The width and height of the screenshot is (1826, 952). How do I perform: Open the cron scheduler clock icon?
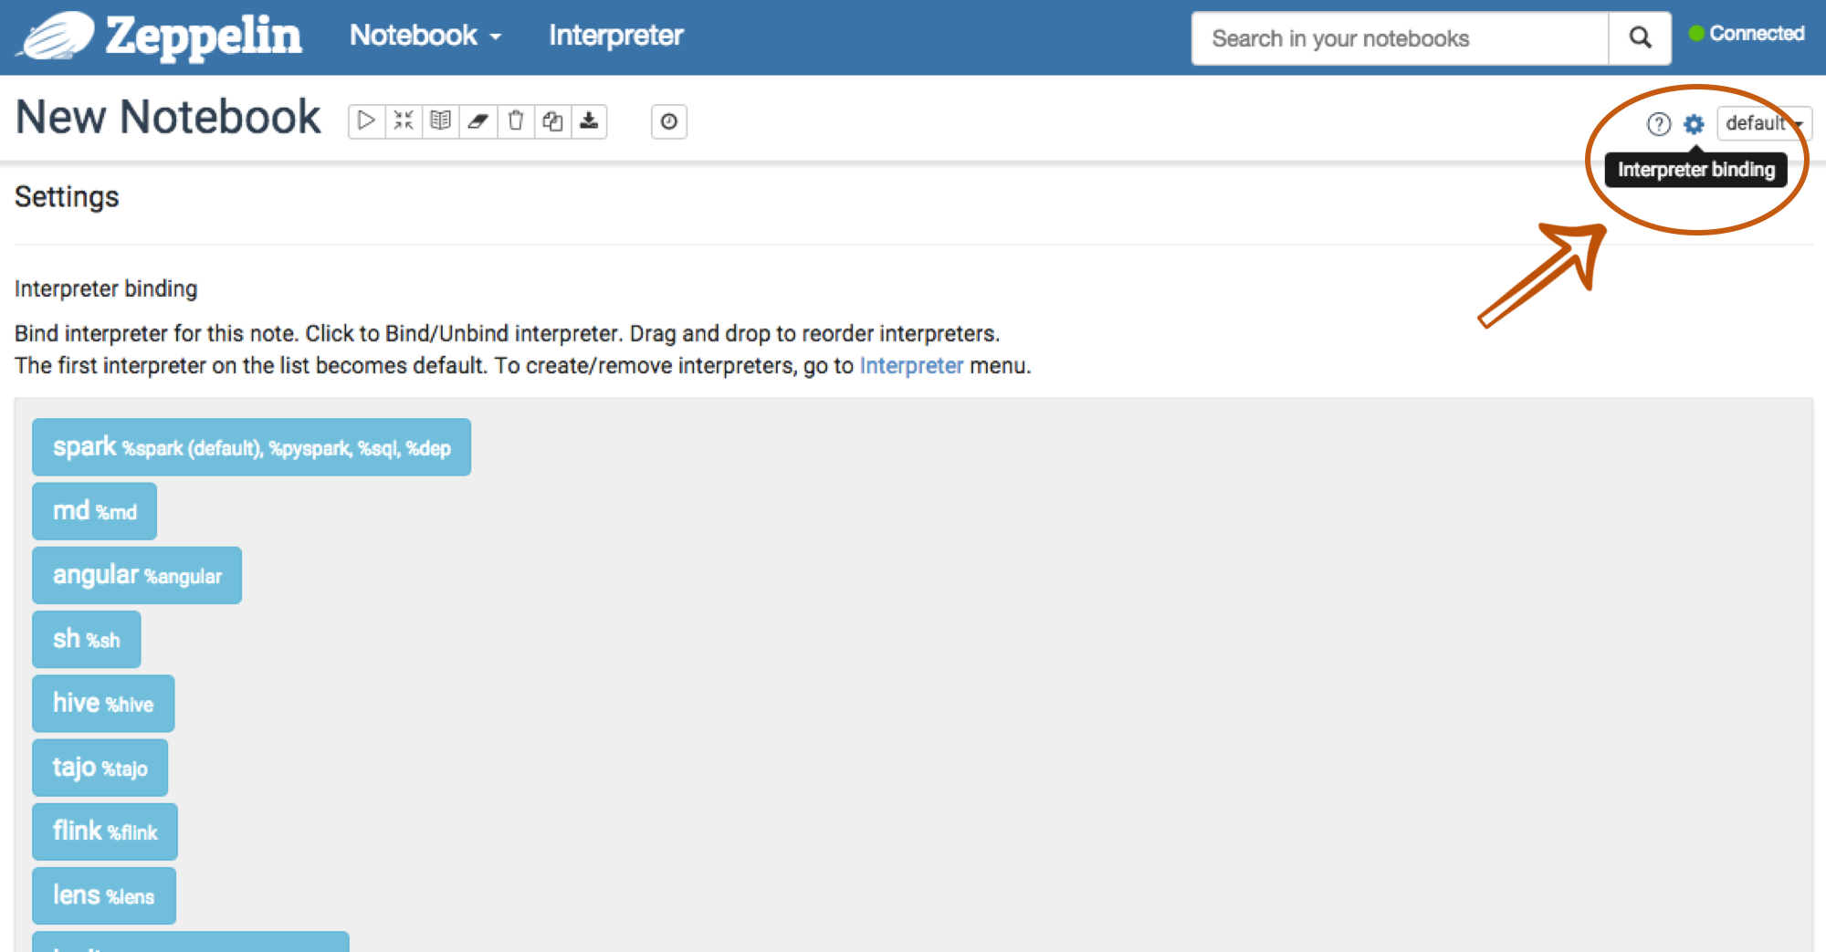669,121
